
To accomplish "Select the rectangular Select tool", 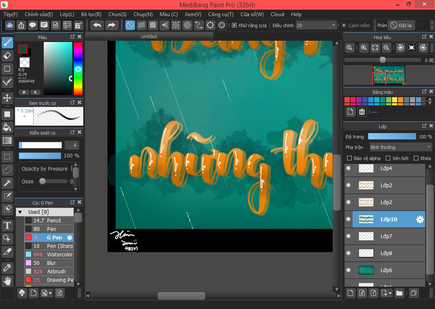I will point(8,157).
